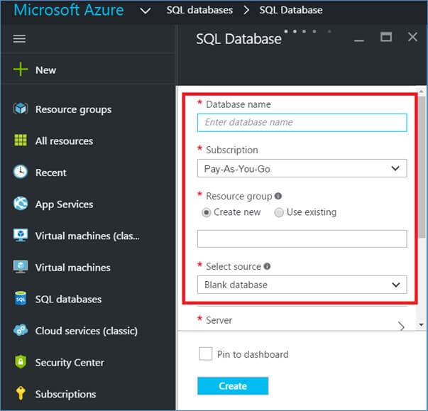Click the Resource groups cube icon

tap(21, 109)
